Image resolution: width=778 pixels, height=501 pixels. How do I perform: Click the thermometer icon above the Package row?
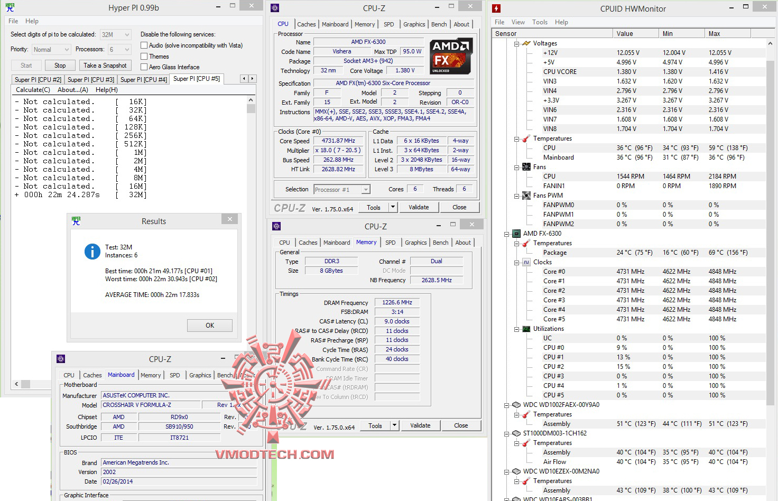tap(526, 243)
